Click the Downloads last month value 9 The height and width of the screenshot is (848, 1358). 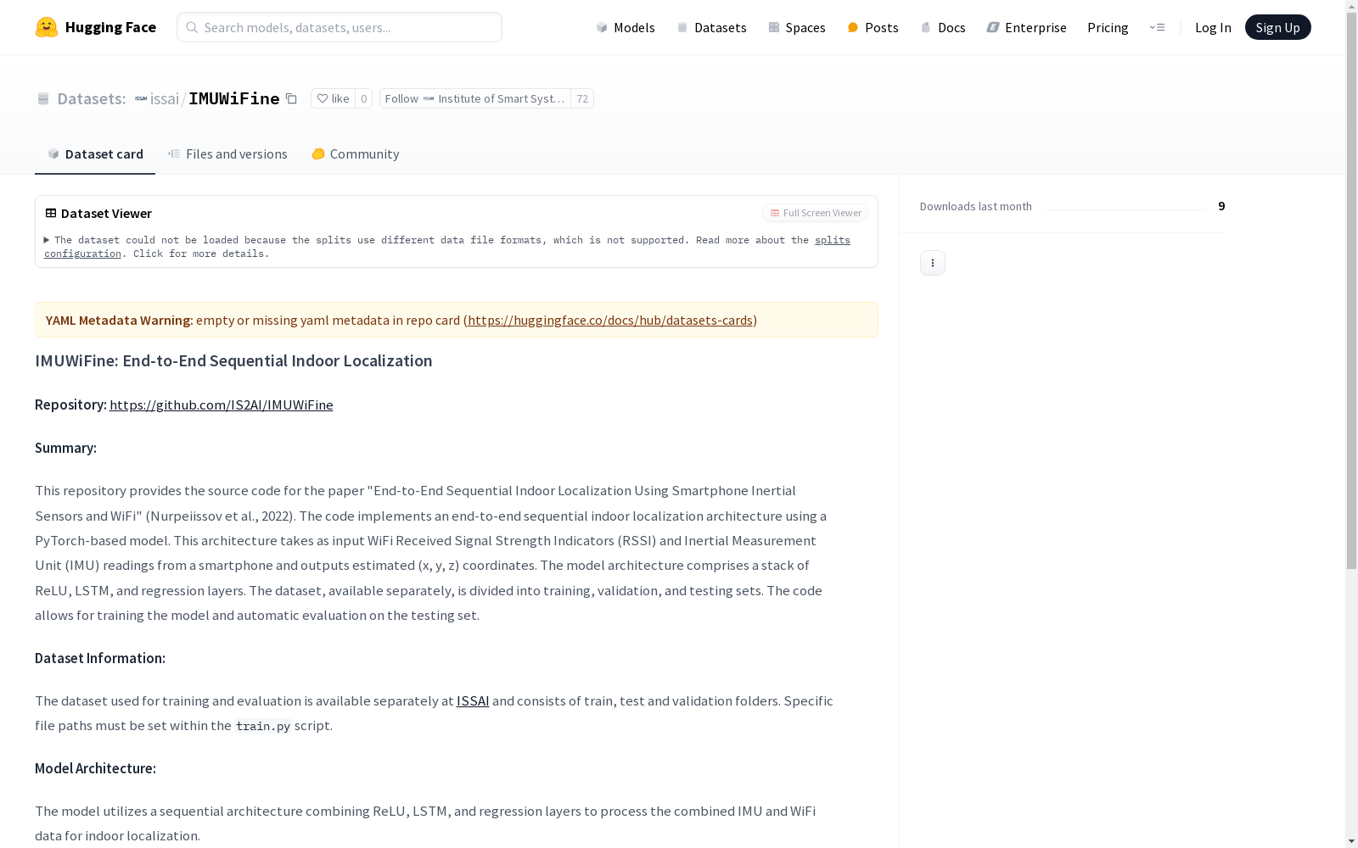(1221, 206)
